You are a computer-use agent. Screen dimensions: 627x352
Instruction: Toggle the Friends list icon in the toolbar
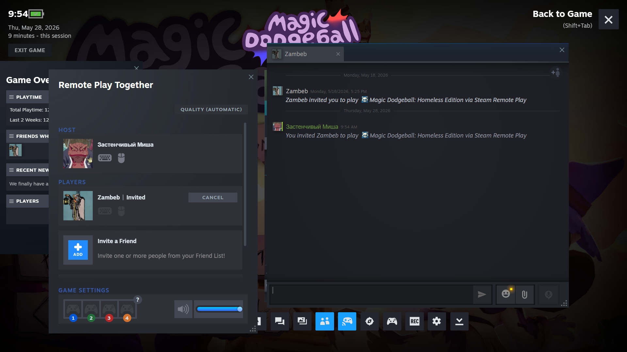tap(325, 321)
